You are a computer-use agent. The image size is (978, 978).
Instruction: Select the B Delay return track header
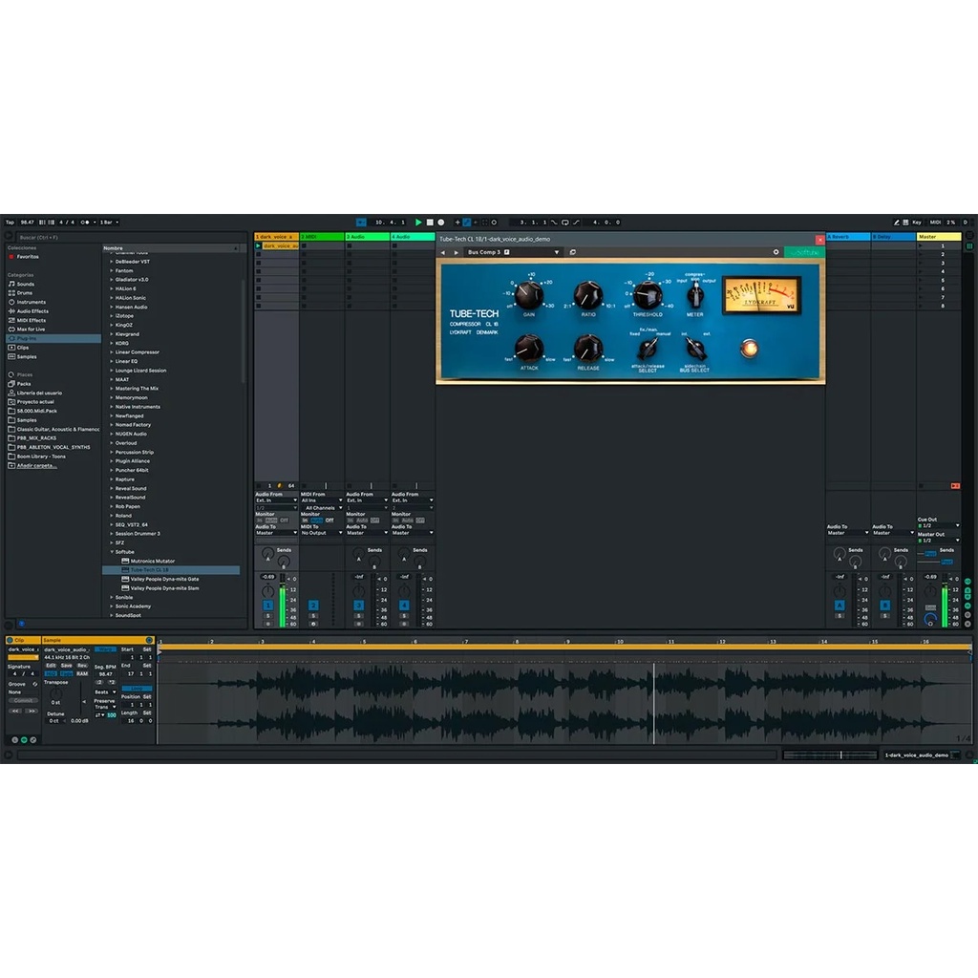(893, 237)
